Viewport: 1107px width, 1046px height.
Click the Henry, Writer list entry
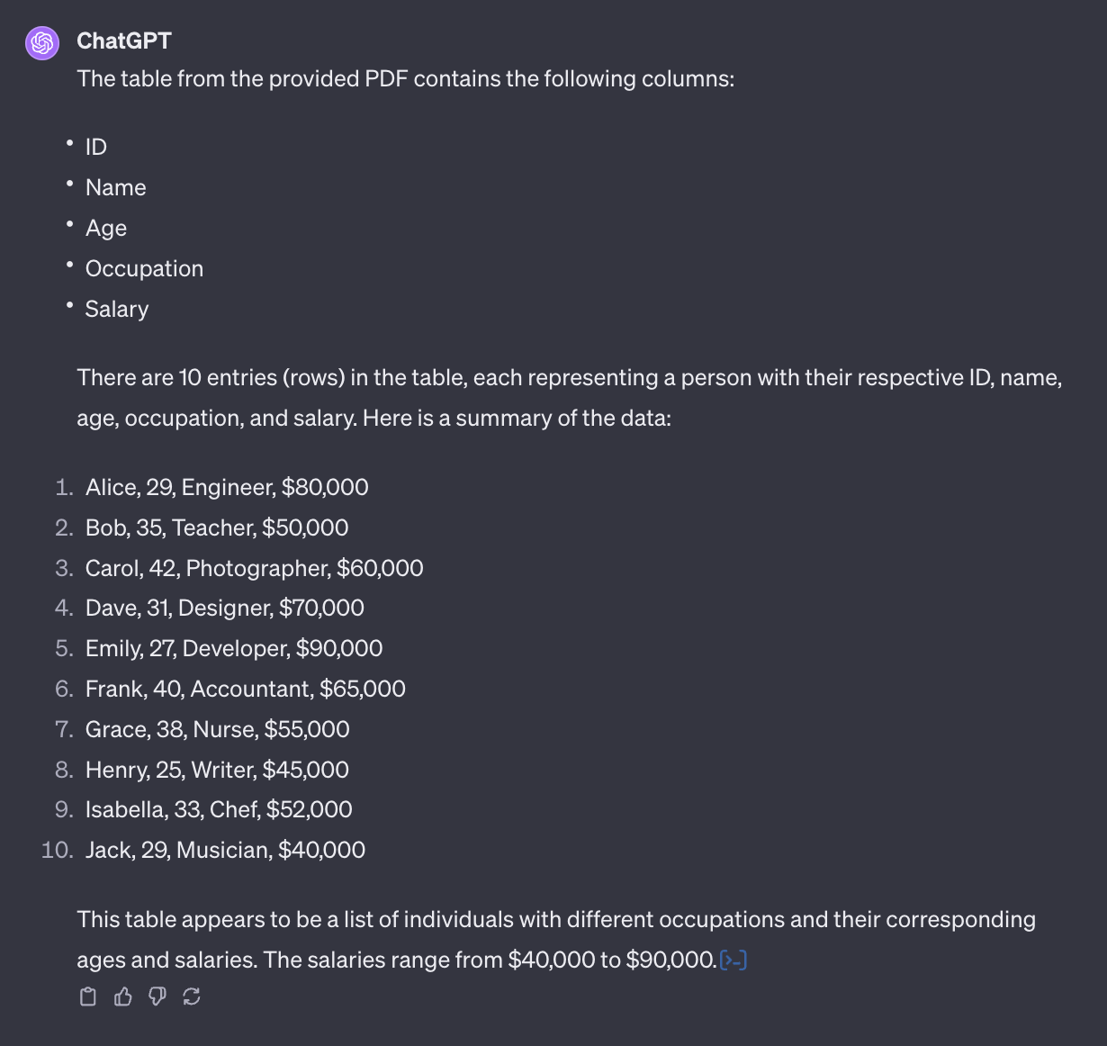(x=217, y=770)
